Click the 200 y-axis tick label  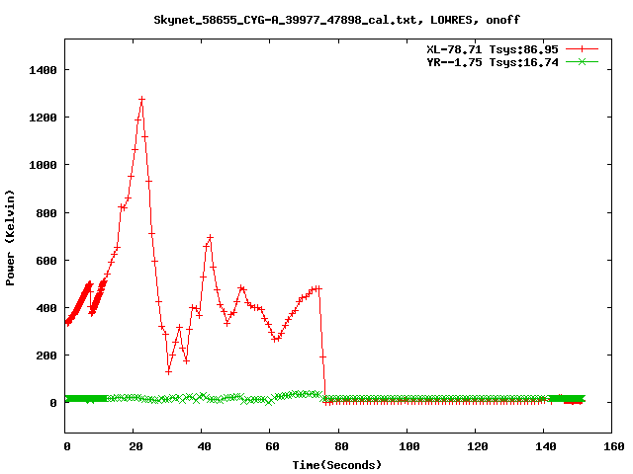tap(46, 355)
